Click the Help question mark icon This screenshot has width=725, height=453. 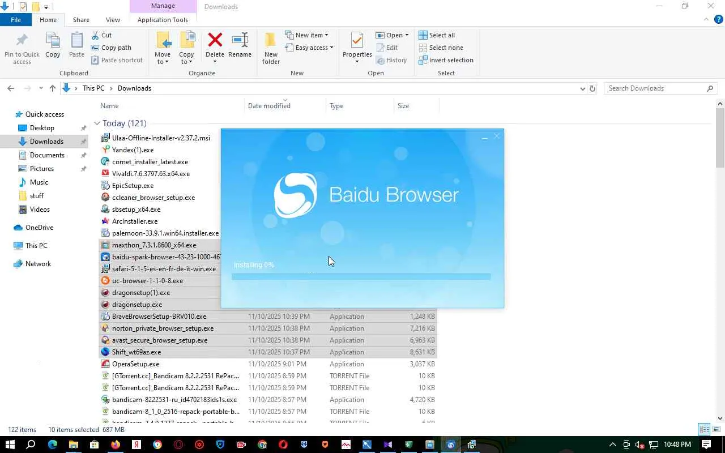coord(719,20)
